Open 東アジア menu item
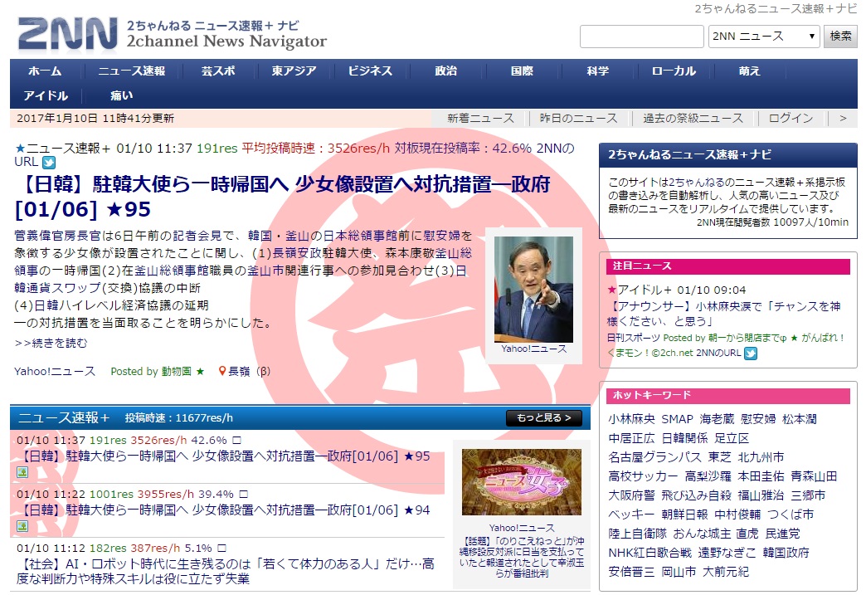 [x=294, y=71]
